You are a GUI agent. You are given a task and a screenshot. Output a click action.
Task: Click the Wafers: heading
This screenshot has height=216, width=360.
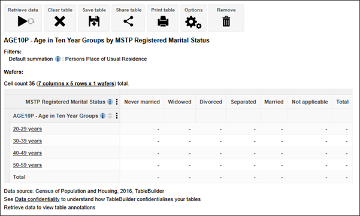(x=14, y=72)
